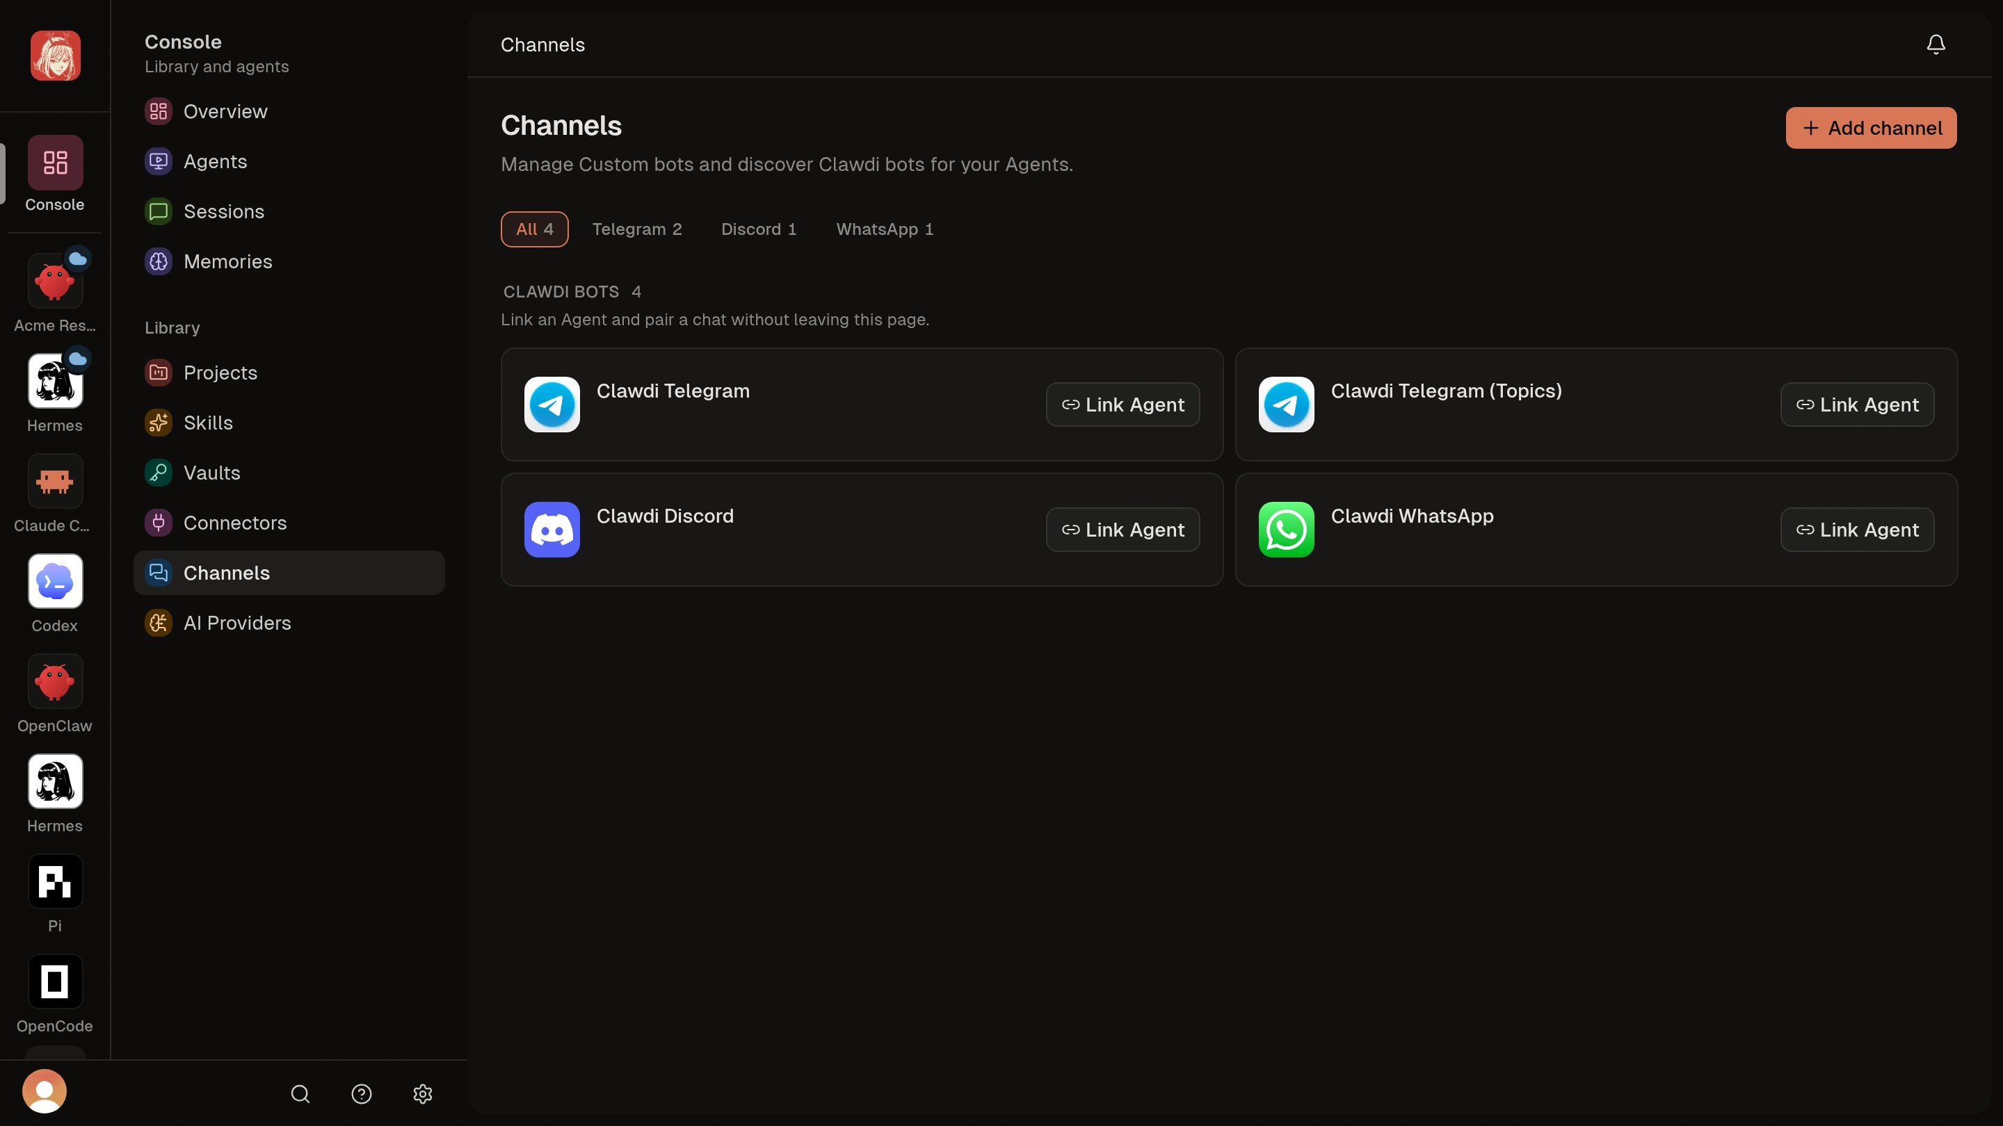Click the Clawdi WhatsApp logo icon
Viewport: 2003px width, 1126px height.
(1286, 530)
